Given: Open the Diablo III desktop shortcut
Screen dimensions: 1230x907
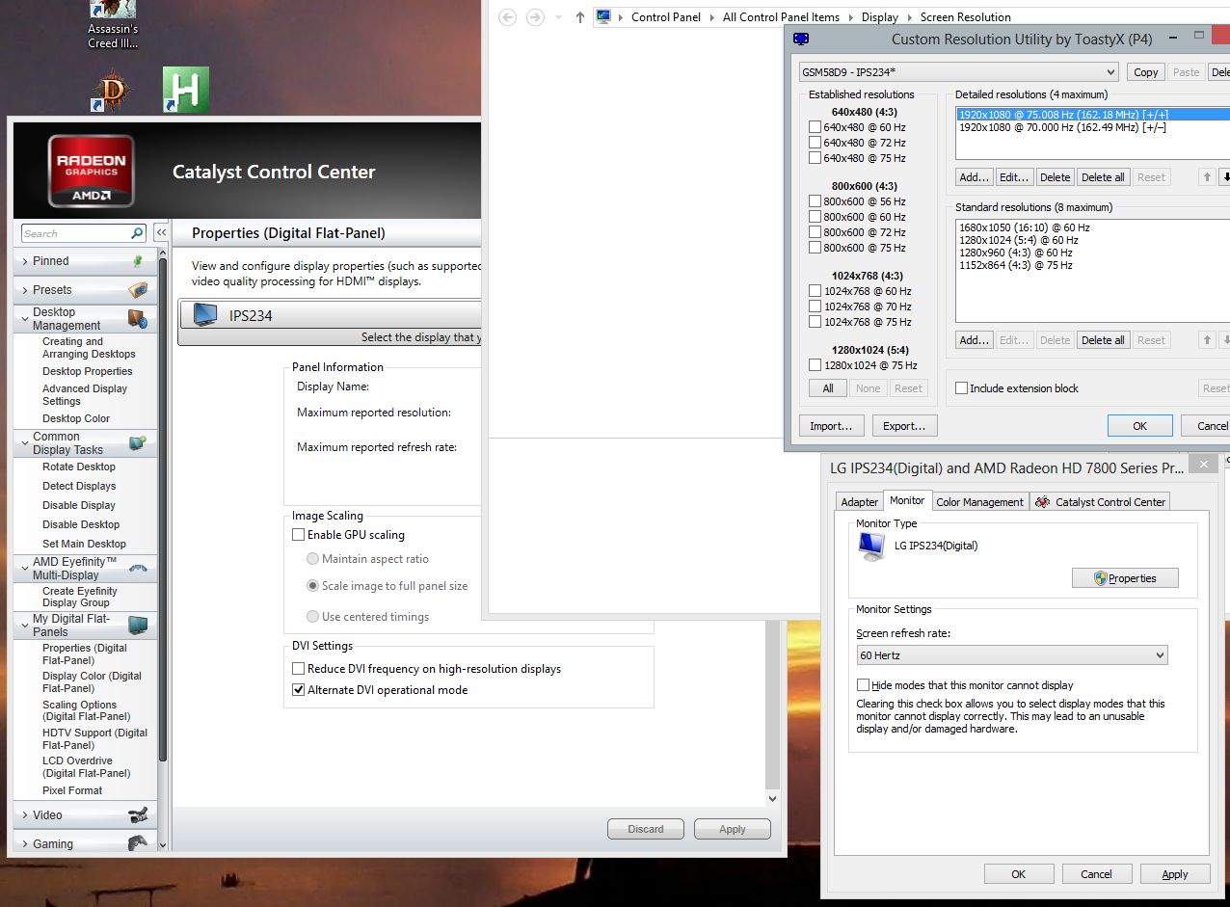Looking at the screenshot, I should [x=114, y=91].
